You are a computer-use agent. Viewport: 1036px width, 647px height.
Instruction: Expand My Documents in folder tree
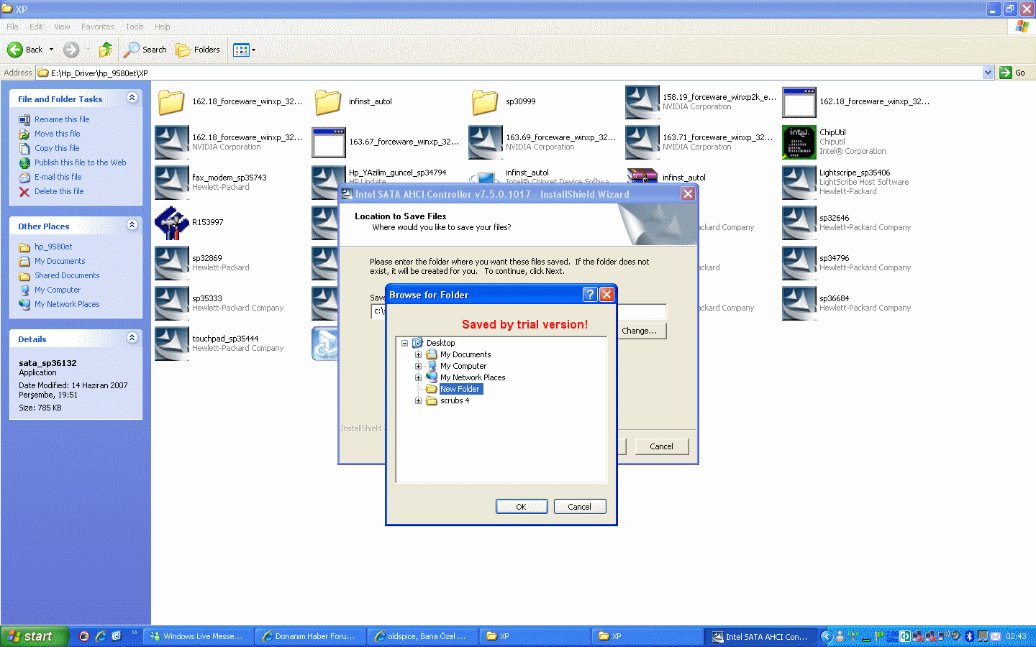[x=418, y=354]
